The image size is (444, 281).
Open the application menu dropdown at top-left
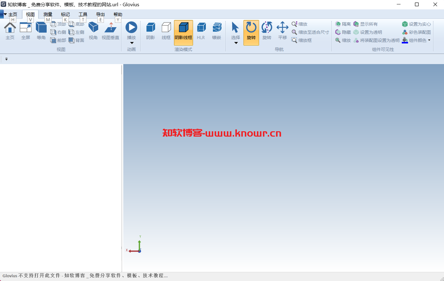point(3,14)
